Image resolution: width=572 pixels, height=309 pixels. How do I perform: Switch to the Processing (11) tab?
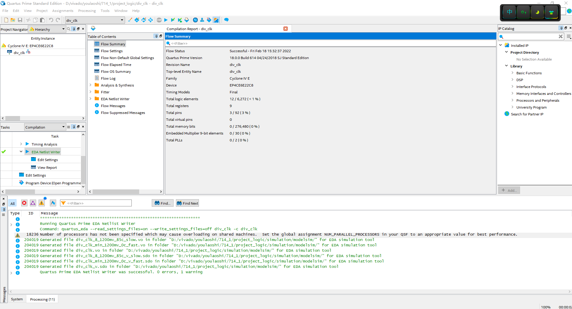(x=42, y=299)
